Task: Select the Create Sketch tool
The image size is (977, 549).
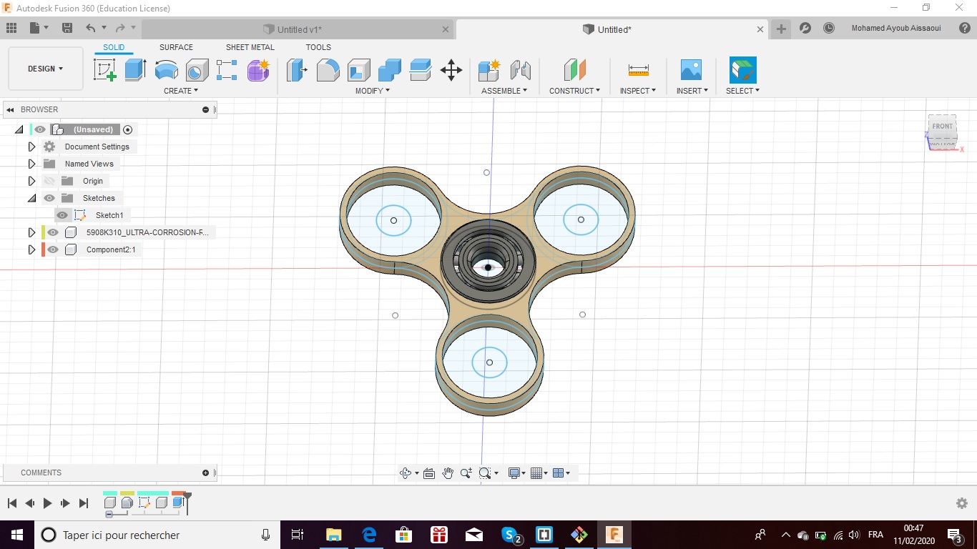Action: point(105,70)
